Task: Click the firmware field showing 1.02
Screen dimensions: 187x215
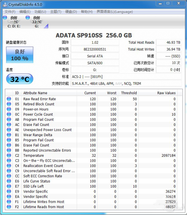Action: 95,42
